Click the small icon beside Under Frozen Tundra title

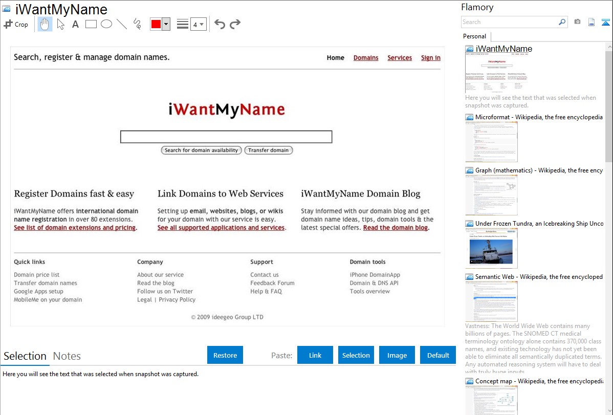(469, 224)
